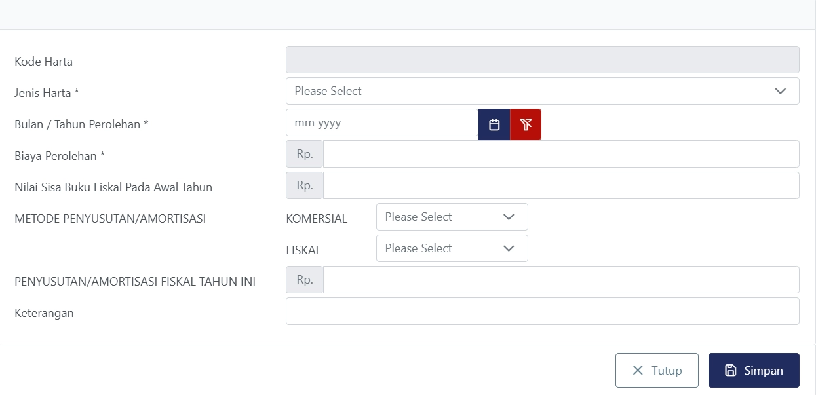Click the Jenis Harta field label
Viewport: 816px width, 395px height.
click(x=47, y=93)
